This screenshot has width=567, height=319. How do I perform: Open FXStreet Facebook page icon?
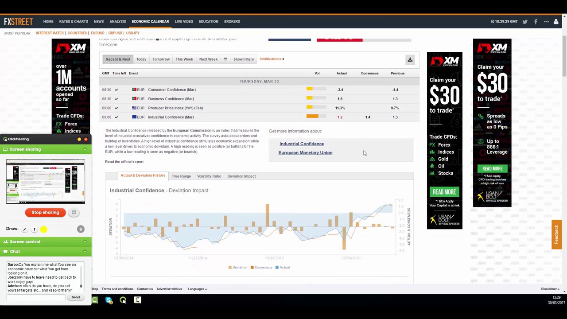coord(536,21)
